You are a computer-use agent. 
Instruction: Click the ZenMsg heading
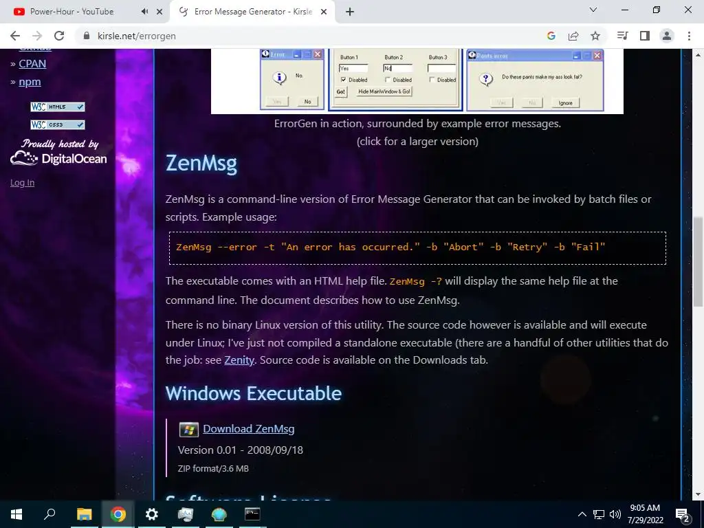pyautogui.click(x=201, y=163)
